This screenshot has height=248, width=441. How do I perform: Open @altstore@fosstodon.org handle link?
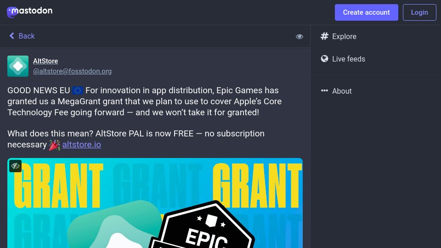click(72, 72)
